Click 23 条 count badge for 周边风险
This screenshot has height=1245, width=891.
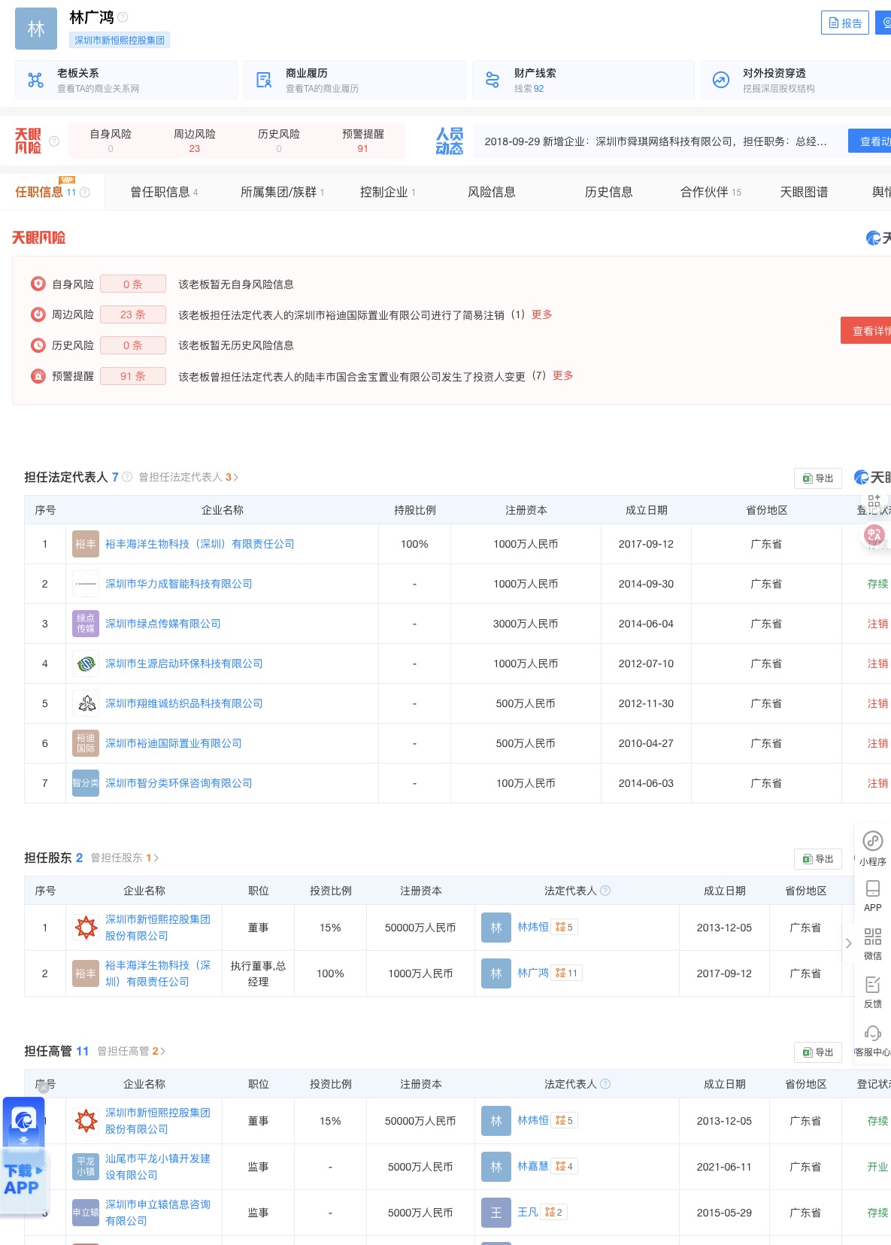[x=133, y=314]
